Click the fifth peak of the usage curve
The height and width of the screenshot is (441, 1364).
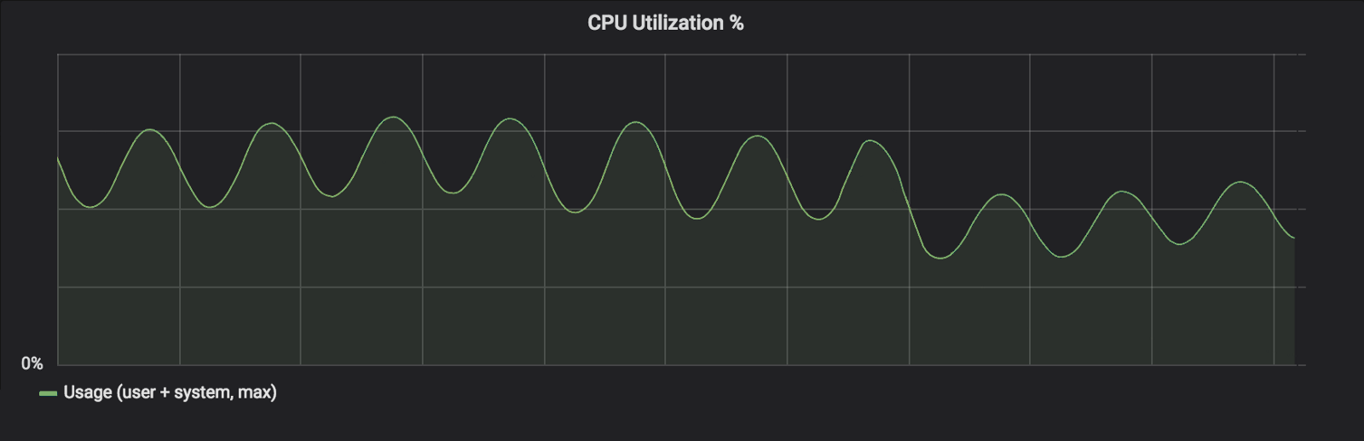tap(635, 122)
